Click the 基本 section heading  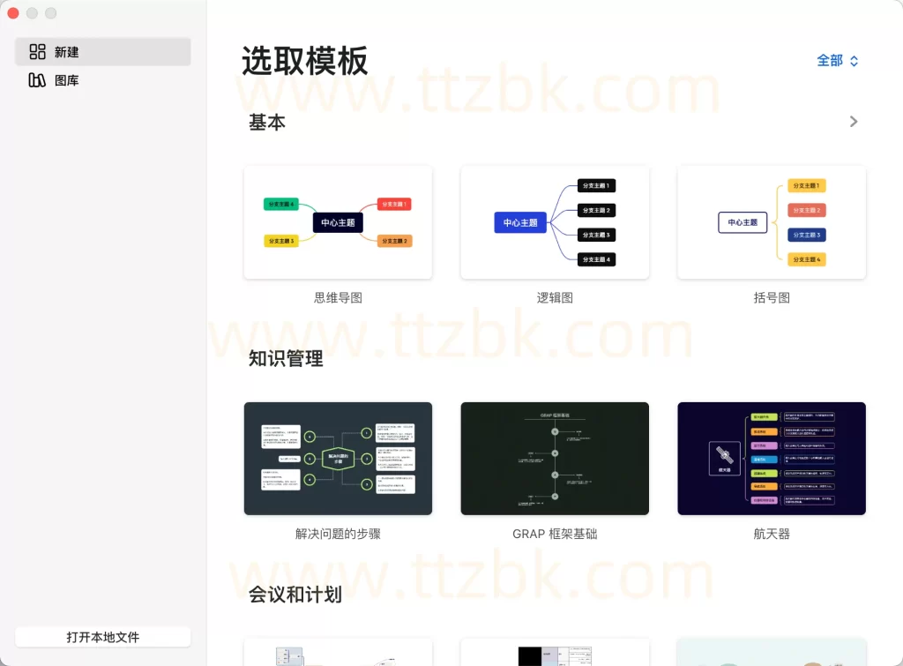pyautogui.click(x=267, y=122)
